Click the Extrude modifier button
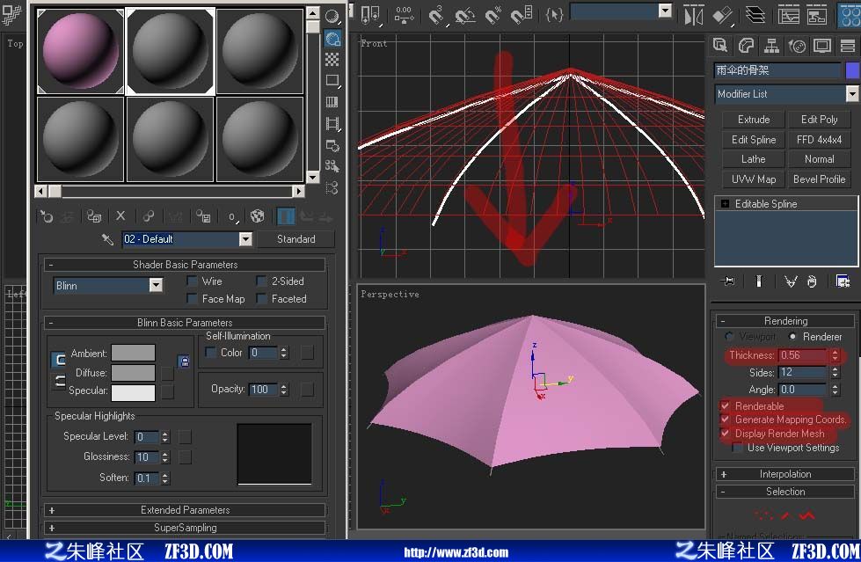This screenshot has height=562, width=861. [754, 120]
